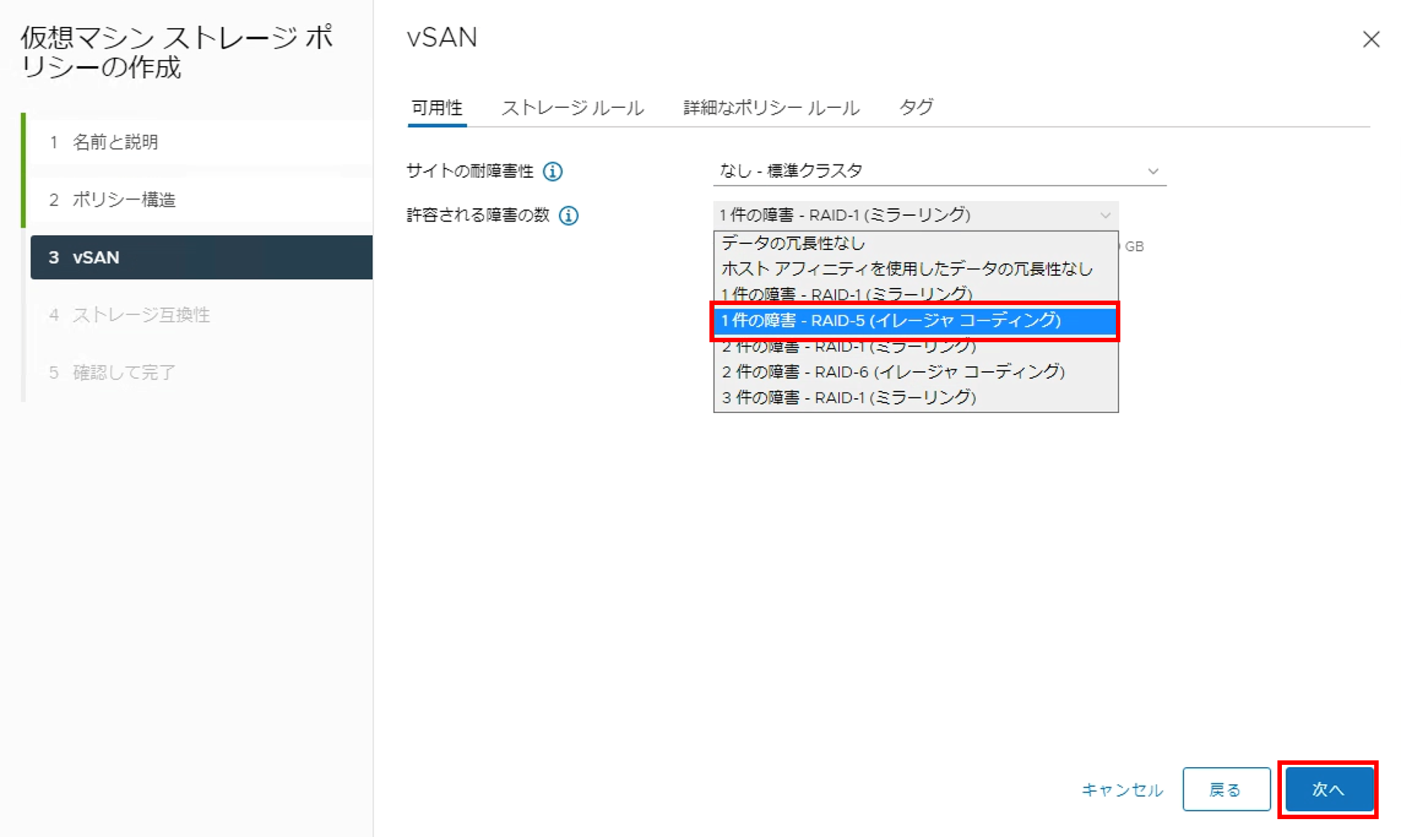Select step 4 ストレージ互換性
Image resolution: width=1401 pixels, height=837 pixels.
[200, 315]
